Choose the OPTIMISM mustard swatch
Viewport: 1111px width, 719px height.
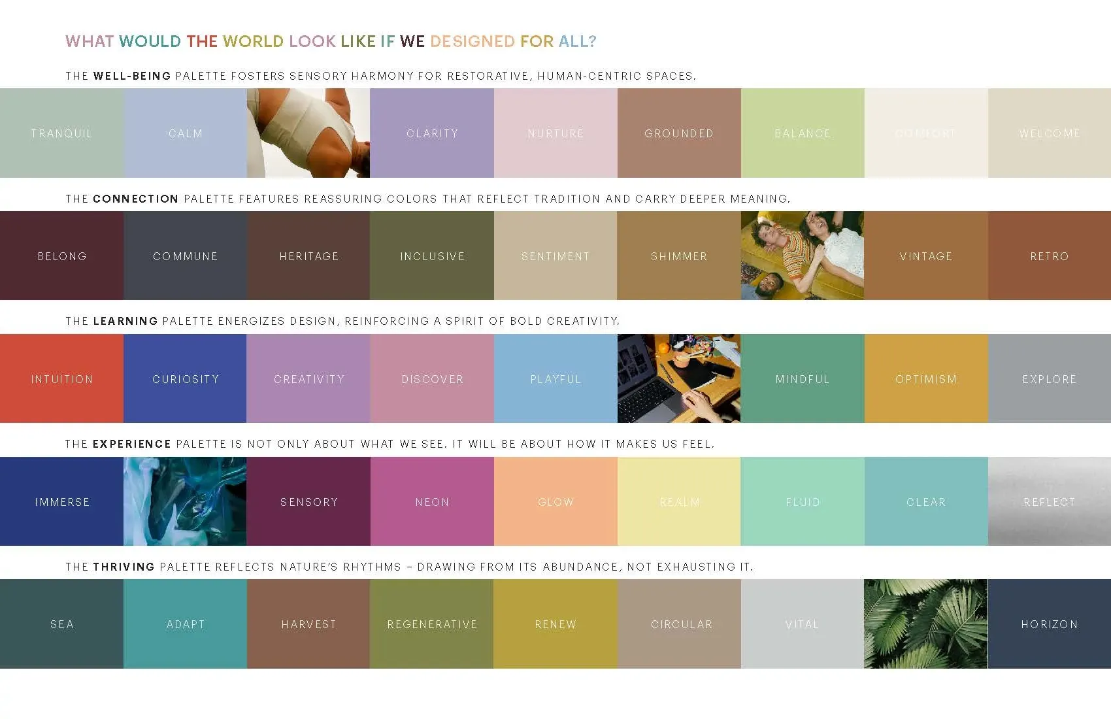point(925,378)
